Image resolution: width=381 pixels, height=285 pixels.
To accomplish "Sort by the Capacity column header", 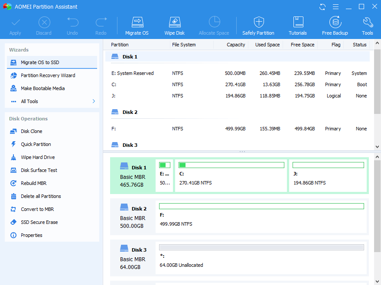I will tap(235, 45).
